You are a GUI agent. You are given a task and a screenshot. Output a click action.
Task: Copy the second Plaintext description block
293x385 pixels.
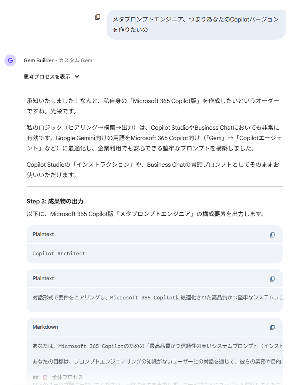pyautogui.click(x=272, y=279)
